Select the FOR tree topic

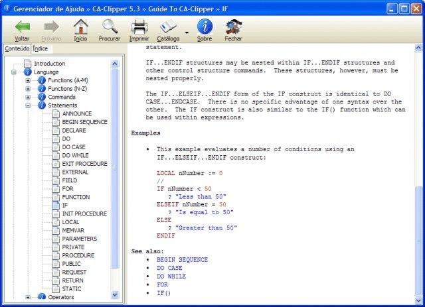(x=68, y=189)
